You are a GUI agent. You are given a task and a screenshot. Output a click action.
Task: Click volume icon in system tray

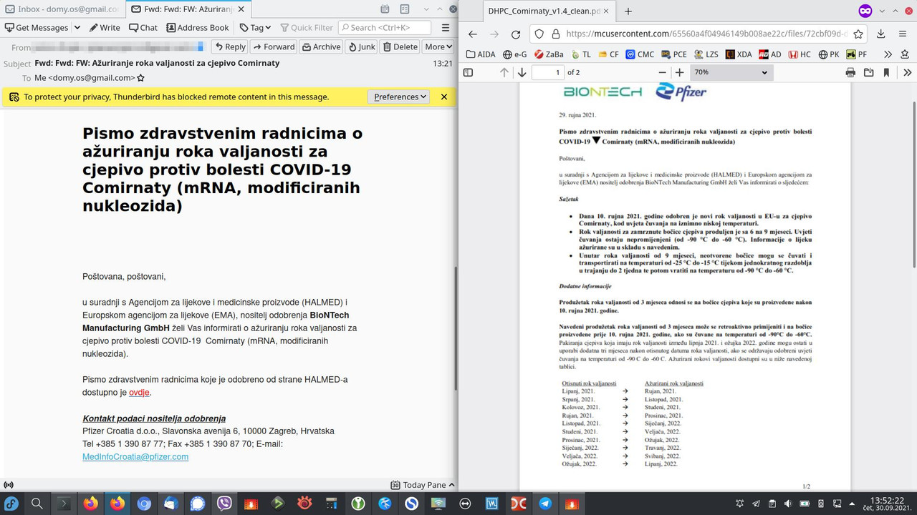pyautogui.click(x=787, y=504)
